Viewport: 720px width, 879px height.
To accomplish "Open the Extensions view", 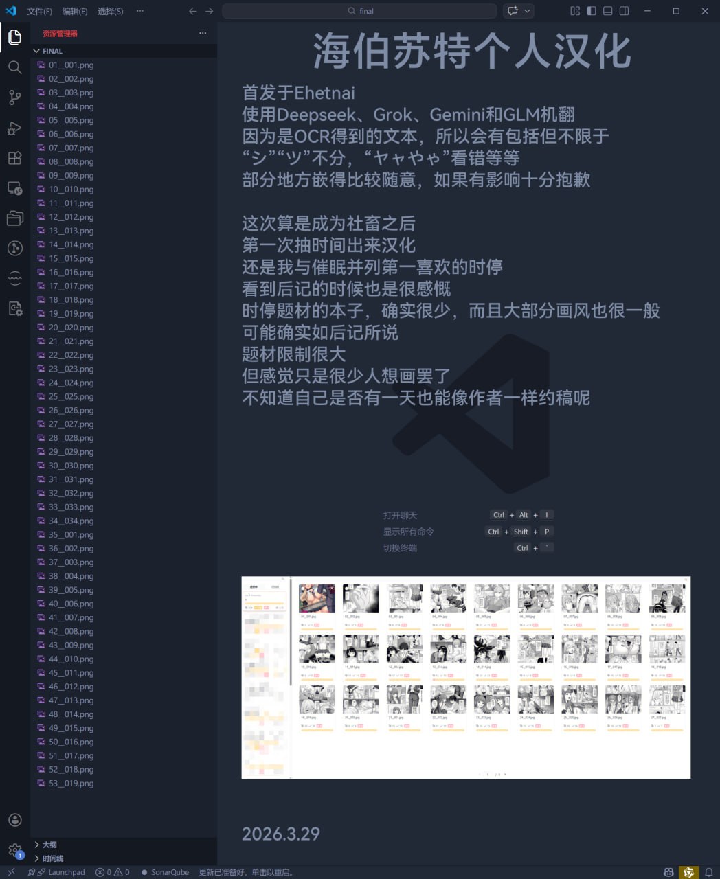I will pos(14,158).
